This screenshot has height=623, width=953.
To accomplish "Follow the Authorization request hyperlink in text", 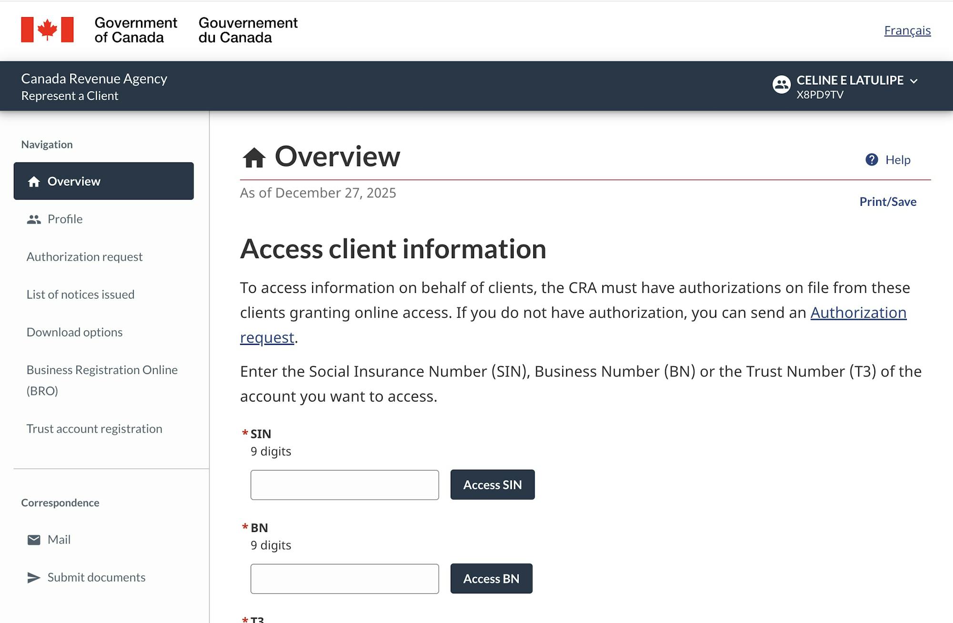I will point(858,312).
